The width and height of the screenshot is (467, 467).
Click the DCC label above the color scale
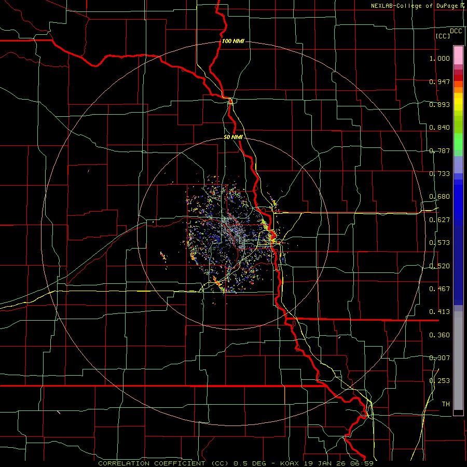click(x=456, y=31)
